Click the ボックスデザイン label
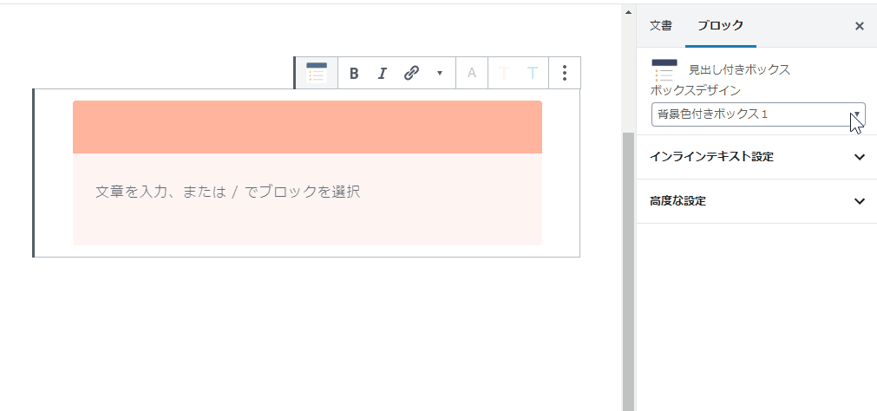Screen dimensions: 877x411 [x=695, y=90]
